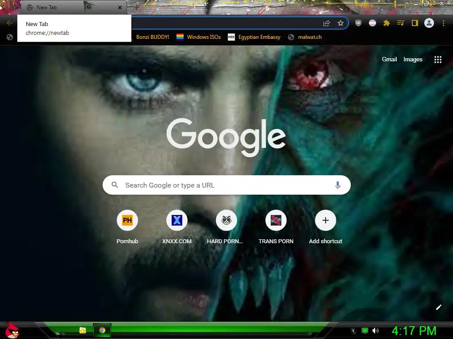Bookmark this tab with the star icon
Screen dimensions: 453x339
point(341,23)
